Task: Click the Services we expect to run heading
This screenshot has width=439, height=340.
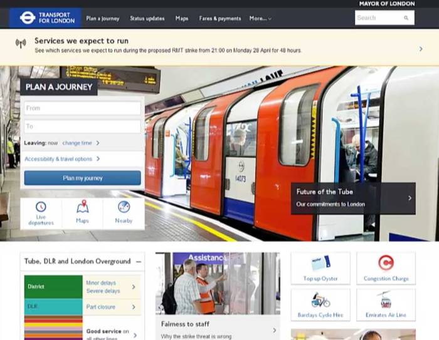Action: 82,41
